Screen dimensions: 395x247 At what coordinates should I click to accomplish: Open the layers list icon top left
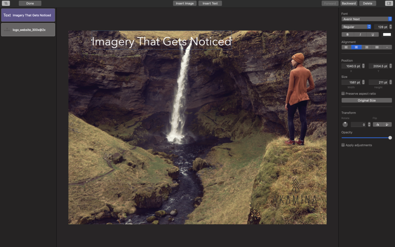pos(5,3)
